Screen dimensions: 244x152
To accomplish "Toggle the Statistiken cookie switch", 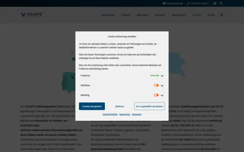I will coord(156,85).
